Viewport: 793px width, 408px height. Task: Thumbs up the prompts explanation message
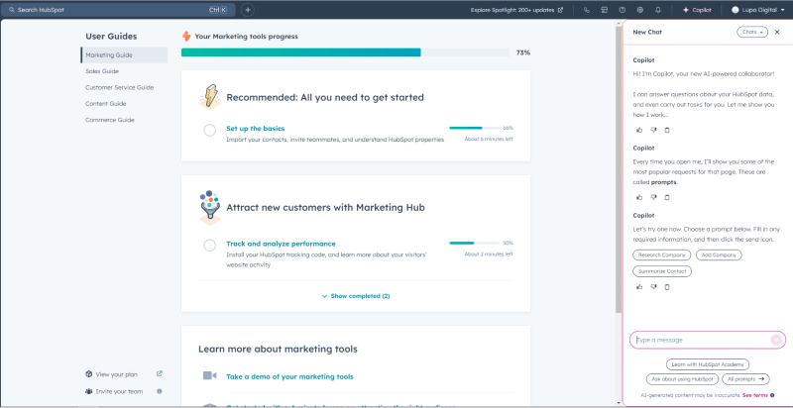[x=639, y=197]
